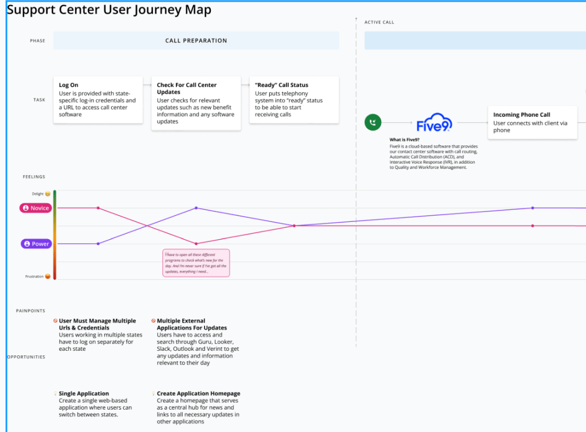Viewport: 586px width, 432px height.
Task: Select the '"Ready" Call Status' task card
Action: (294, 100)
